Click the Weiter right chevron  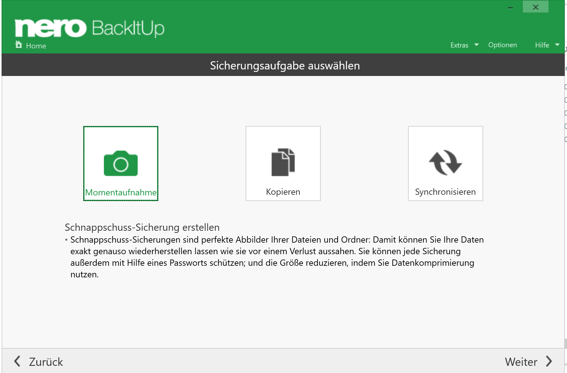(x=549, y=361)
